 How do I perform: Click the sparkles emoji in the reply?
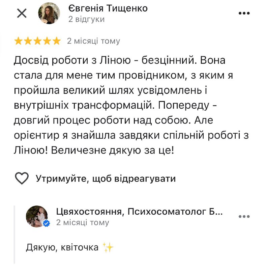(109, 248)
